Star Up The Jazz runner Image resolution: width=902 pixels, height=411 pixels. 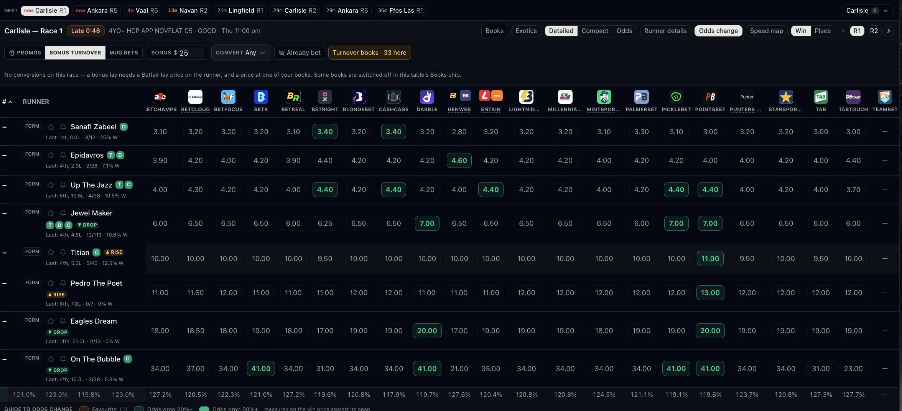click(x=51, y=185)
